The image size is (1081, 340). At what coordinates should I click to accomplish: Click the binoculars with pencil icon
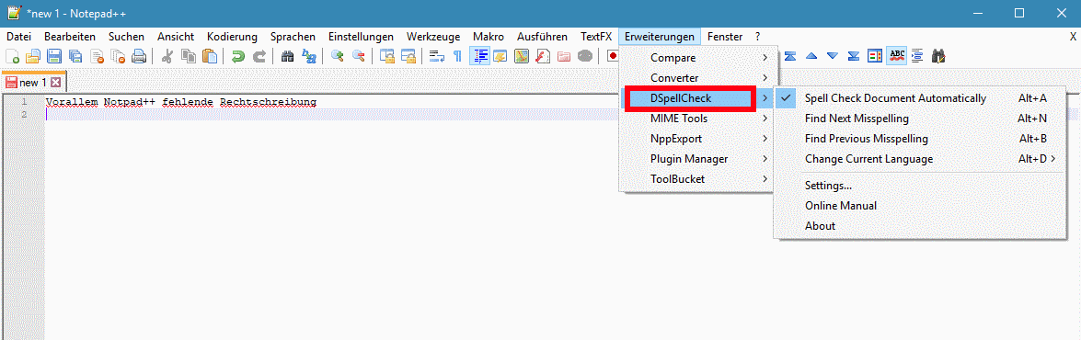pyautogui.click(x=937, y=56)
